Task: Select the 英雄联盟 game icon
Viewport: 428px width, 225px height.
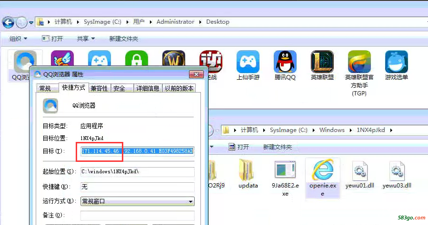Action: click(322, 62)
